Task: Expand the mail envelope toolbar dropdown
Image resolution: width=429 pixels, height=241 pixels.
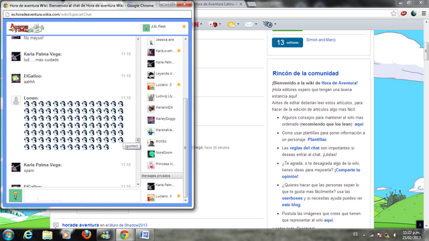Action: [x=256, y=24]
